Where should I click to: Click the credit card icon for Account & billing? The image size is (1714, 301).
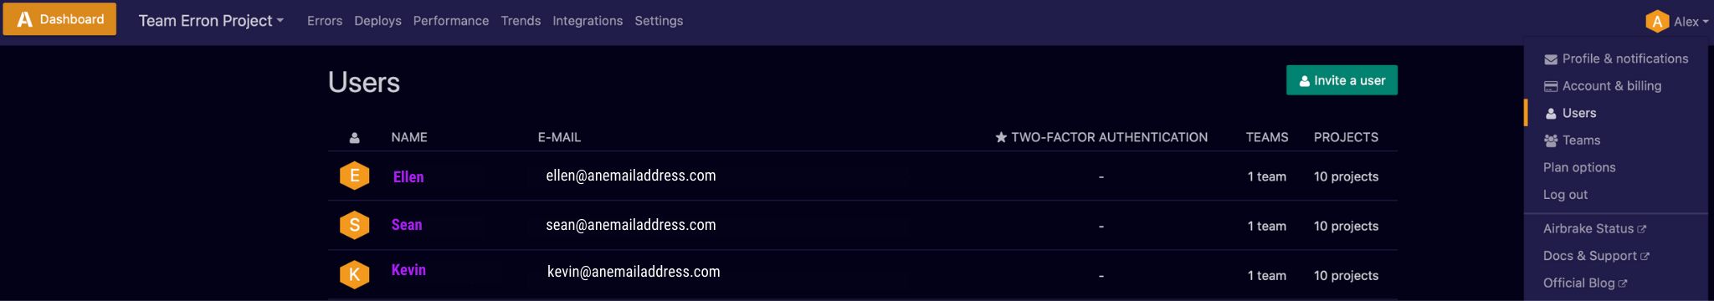(1551, 86)
